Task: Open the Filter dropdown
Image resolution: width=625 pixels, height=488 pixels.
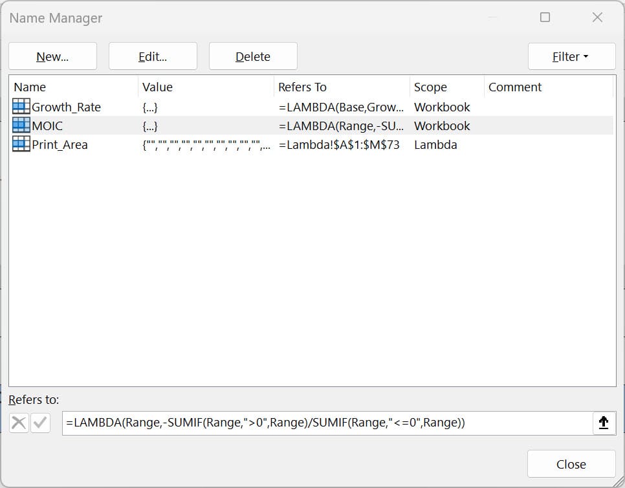Action: coord(571,56)
